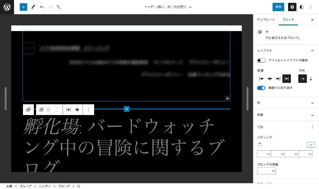The width and height of the screenshot is (319, 189).
Task: Focus the third padding PX field
Action: [x=292, y=154]
